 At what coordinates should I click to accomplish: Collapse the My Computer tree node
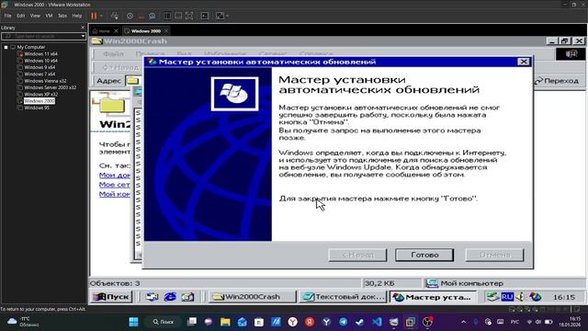6,47
